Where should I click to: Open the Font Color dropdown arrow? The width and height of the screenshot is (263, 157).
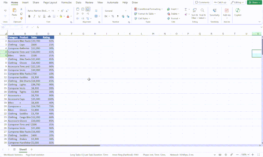(x=71, y=16)
